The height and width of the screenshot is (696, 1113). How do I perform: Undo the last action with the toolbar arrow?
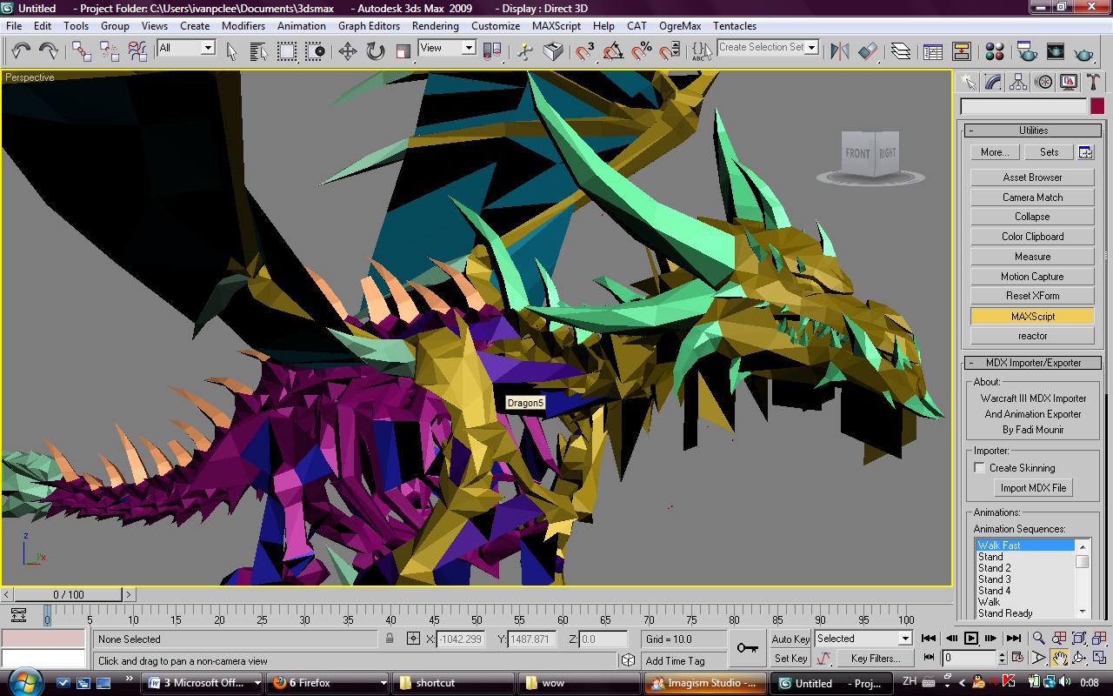[20, 51]
